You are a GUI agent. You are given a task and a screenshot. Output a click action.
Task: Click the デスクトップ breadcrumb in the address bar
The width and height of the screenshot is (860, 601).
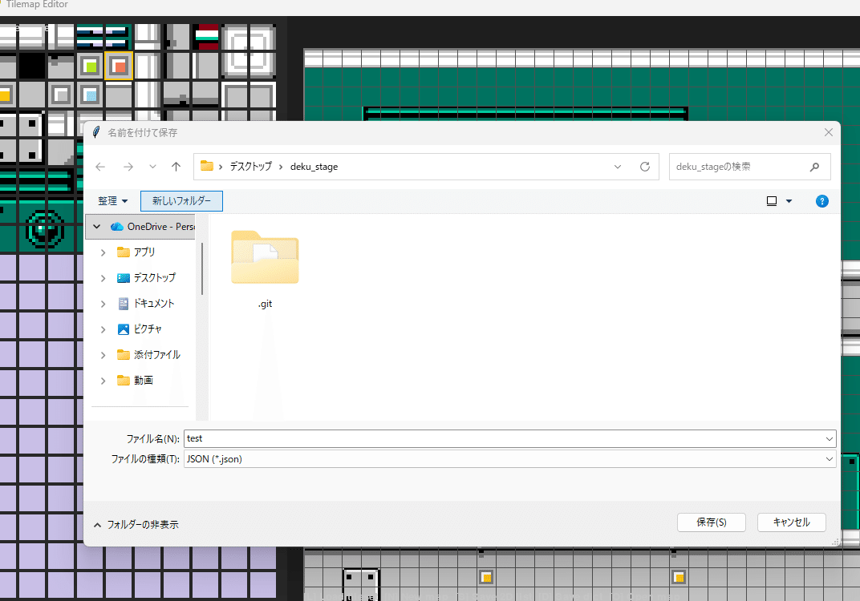pos(249,167)
